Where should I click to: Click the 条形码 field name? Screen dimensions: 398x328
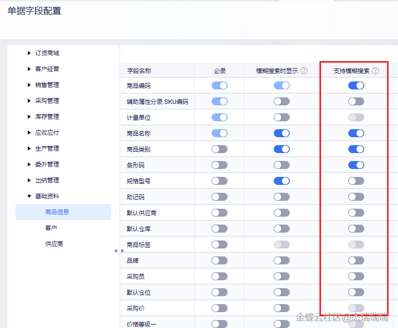pos(136,165)
